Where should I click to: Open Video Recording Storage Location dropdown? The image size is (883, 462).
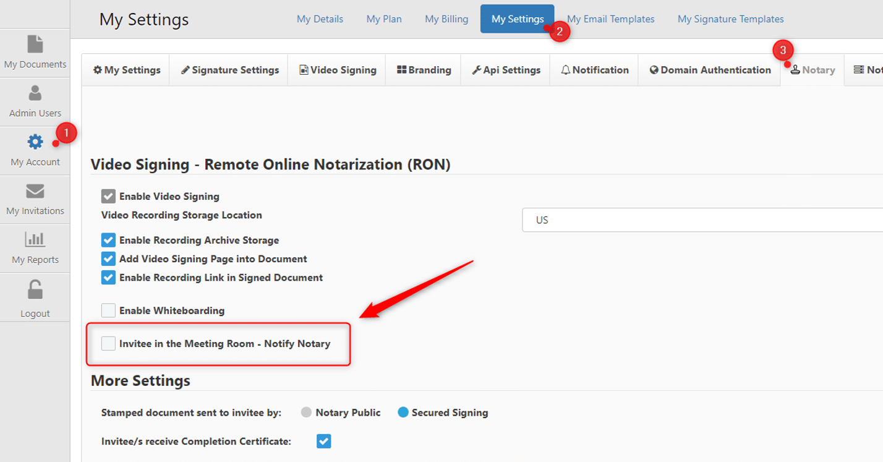(x=702, y=220)
